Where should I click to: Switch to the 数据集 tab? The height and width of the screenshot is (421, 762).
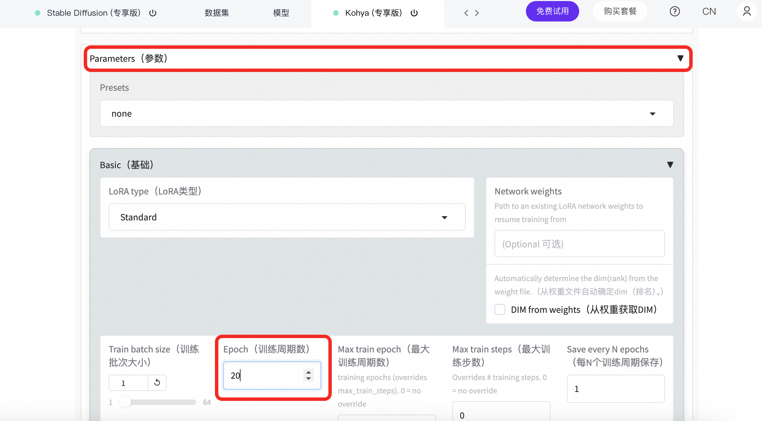tap(217, 13)
